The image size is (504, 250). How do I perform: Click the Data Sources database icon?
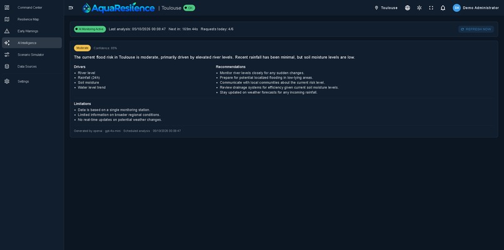click(x=7, y=66)
